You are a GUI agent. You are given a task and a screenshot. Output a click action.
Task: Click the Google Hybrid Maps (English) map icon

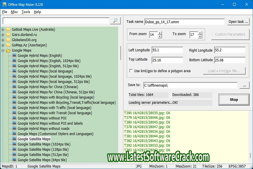point(14,56)
